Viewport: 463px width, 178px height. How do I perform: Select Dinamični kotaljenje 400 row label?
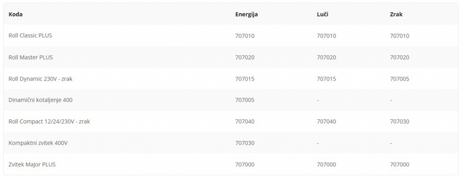pyautogui.click(x=40, y=100)
